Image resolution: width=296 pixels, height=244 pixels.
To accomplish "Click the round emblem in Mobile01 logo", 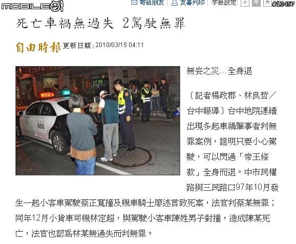I will [x=57, y=6].
